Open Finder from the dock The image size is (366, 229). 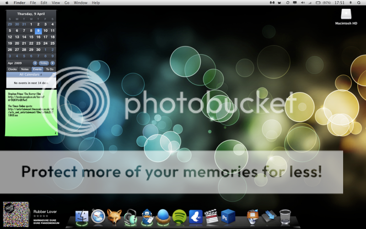[x=82, y=217]
